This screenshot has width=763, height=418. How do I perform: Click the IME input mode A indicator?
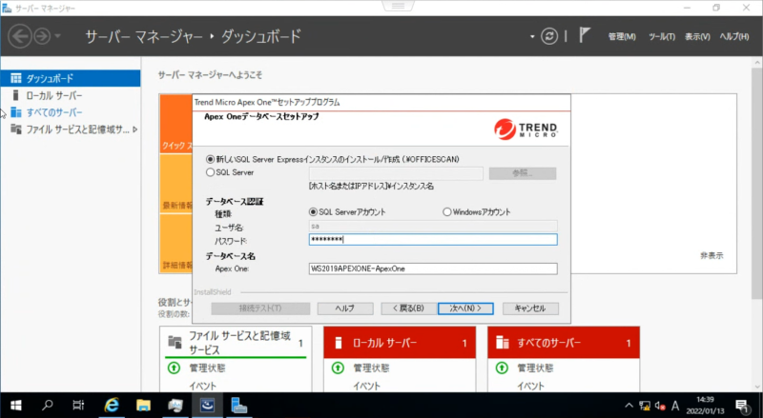[x=675, y=406]
